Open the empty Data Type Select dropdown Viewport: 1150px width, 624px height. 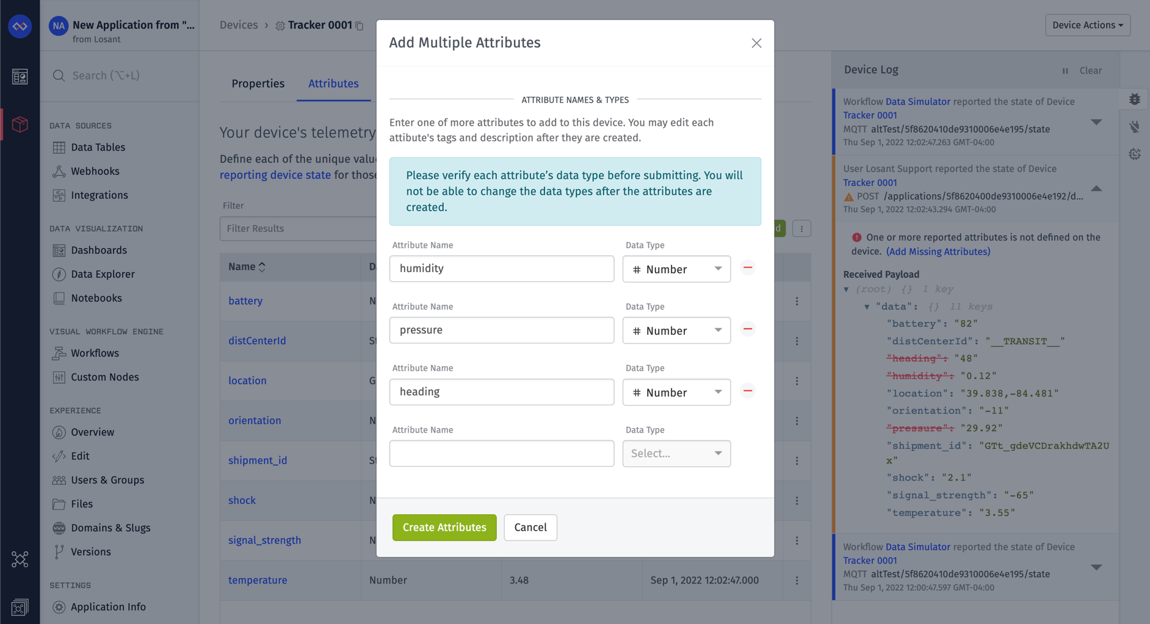click(x=676, y=453)
